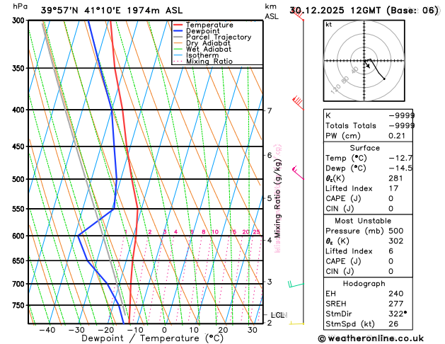This screenshot has height=344, width=445.
Task: Click the 'Totals Totals' row label
Action: (x=351, y=125)
